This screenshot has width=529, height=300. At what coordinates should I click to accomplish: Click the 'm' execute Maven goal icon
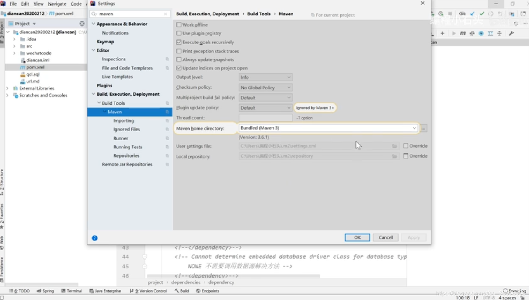463,33
